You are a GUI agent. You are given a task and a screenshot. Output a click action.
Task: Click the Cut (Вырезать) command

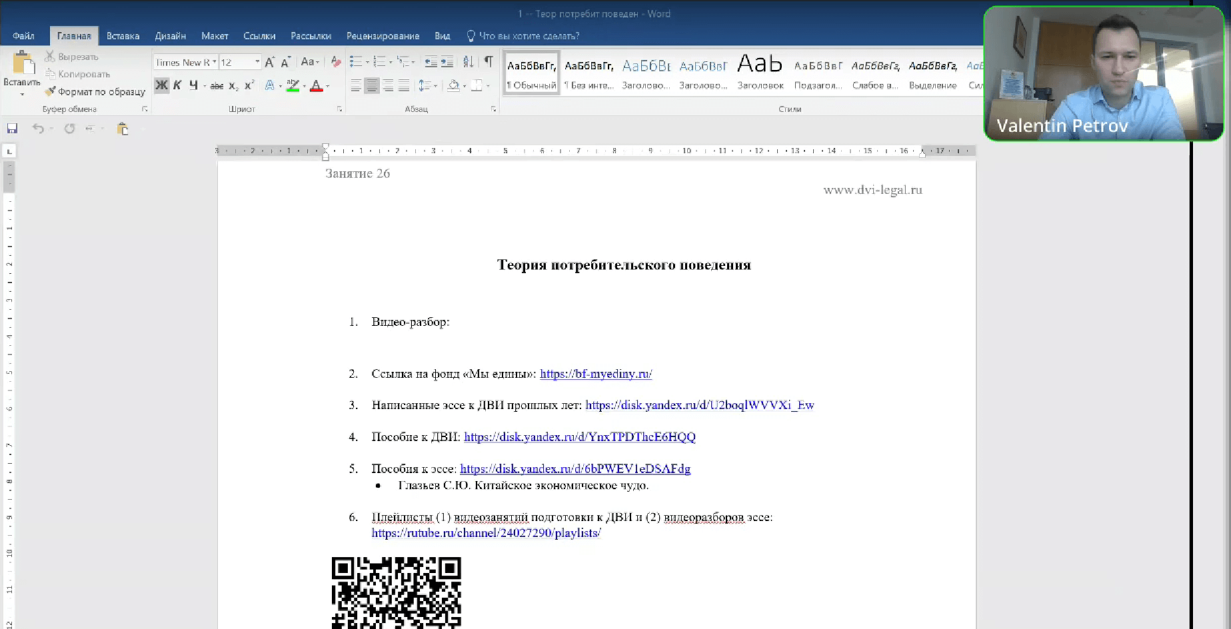72,57
